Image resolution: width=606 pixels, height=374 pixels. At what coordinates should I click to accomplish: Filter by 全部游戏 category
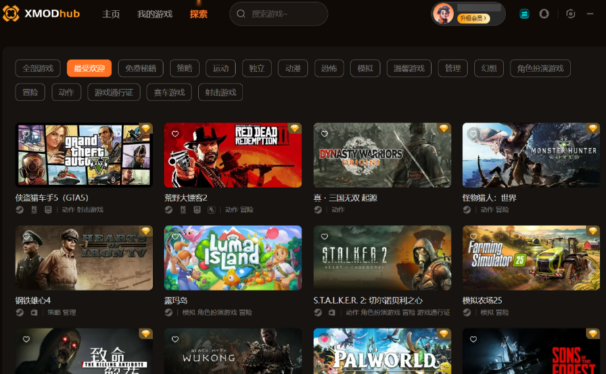click(38, 68)
